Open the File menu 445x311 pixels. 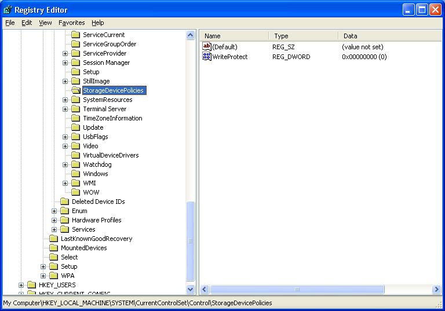tap(10, 23)
